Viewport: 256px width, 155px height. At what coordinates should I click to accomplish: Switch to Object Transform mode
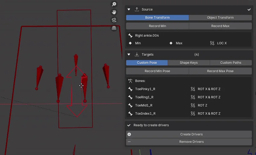click(220, 18)
